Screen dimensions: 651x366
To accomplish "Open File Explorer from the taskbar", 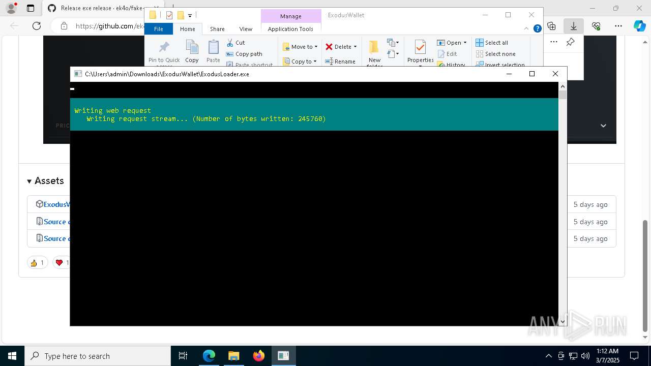I will tap(233, 356).
